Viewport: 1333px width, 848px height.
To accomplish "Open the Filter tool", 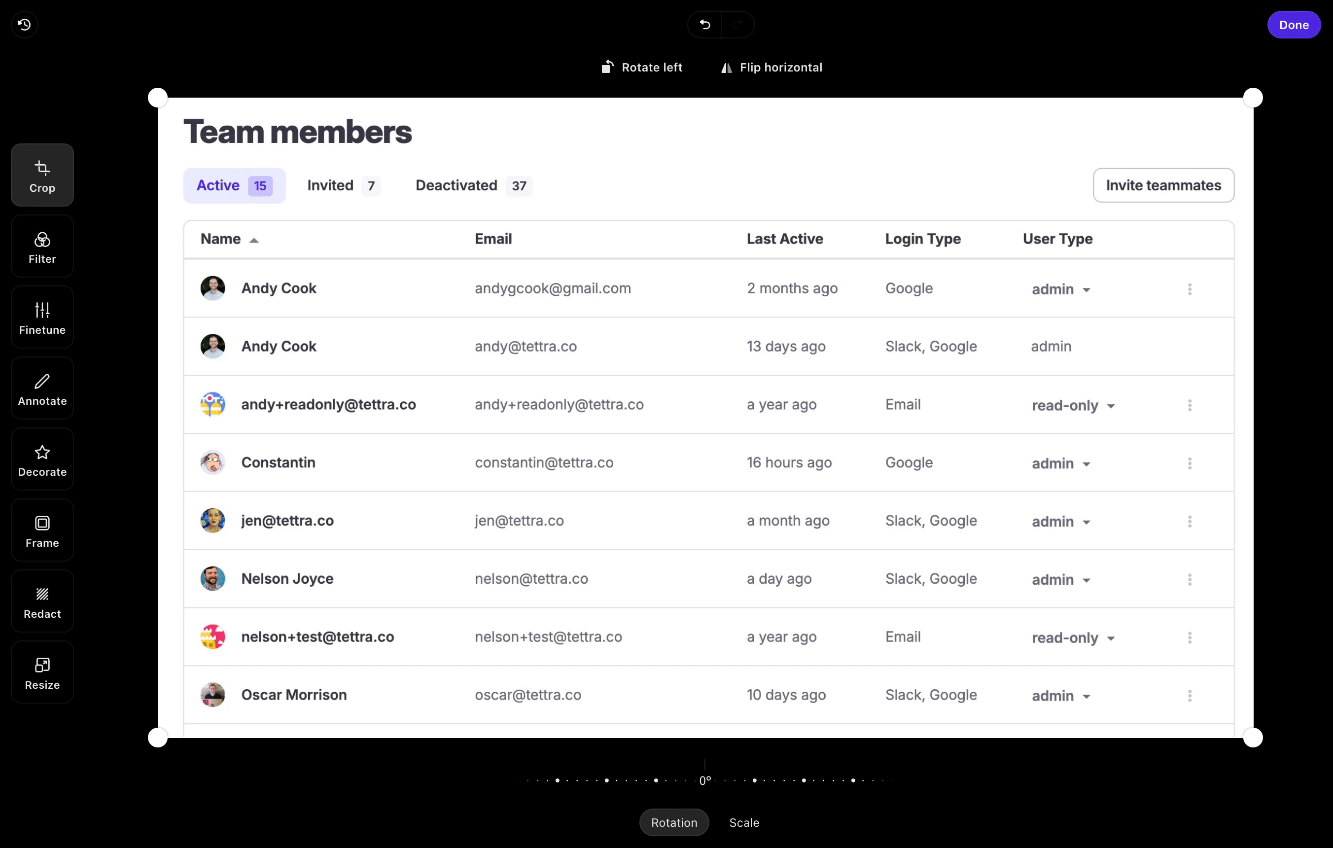I will click(42, 247).
